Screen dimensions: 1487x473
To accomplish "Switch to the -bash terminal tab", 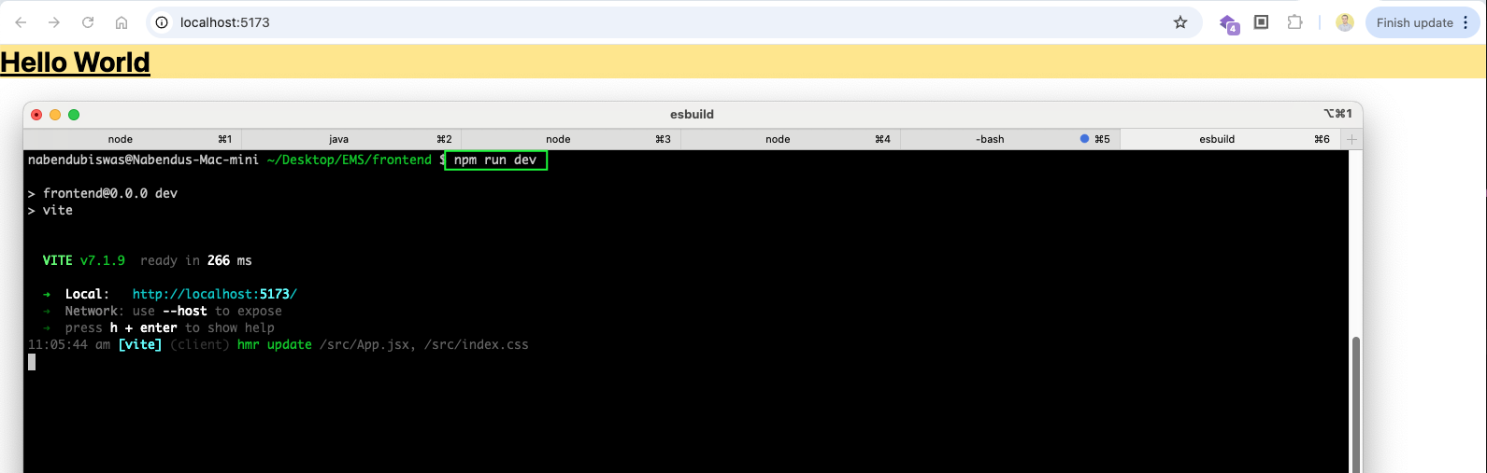I will [x=1010, y=139].
